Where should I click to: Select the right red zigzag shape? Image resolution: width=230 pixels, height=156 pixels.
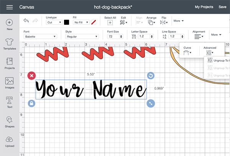tap(140, 53)
